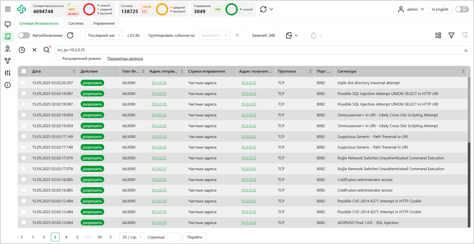Click the column layout settings icon
This screenshot has width=474, height=244.
tap(438, 36)
